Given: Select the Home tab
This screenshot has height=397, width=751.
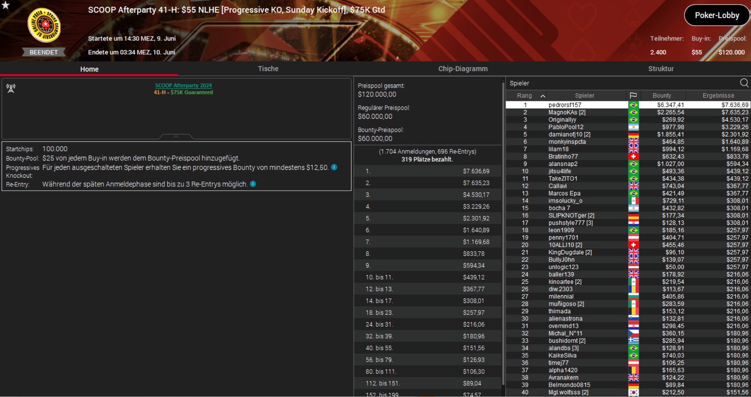Looking at the screenshot, I should (89, 69).
